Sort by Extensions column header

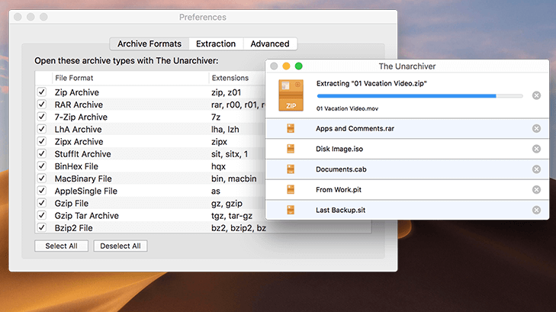point(230,78)
